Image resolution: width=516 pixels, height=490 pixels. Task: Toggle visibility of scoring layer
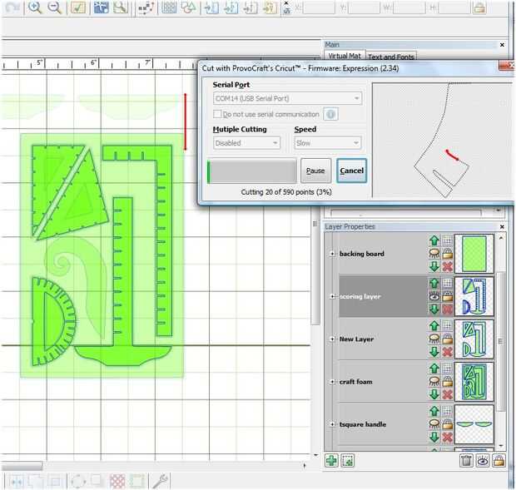pos(434,296)
